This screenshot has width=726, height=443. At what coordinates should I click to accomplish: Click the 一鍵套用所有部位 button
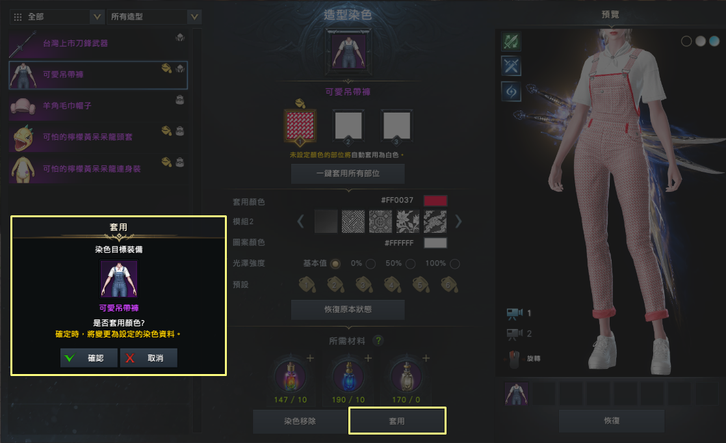tap(348, 173)
